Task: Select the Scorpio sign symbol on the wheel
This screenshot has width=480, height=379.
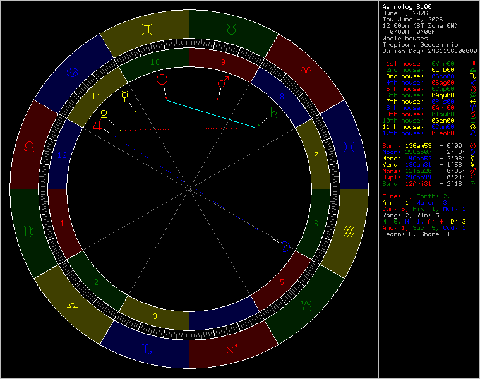Action: click(x=147, y=349)
